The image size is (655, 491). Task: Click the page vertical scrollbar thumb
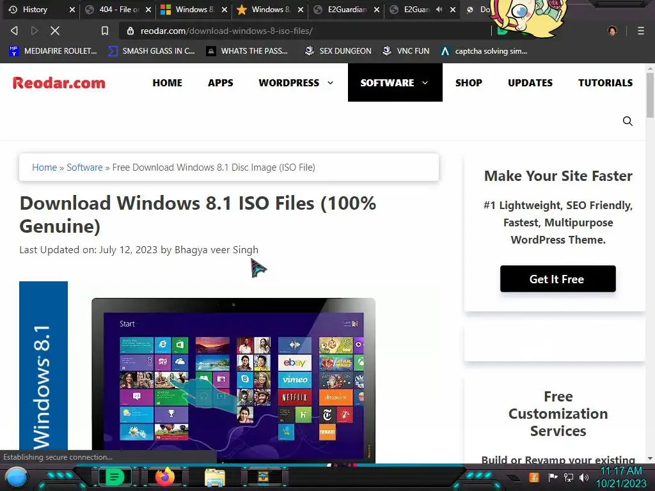pos(650,95)
